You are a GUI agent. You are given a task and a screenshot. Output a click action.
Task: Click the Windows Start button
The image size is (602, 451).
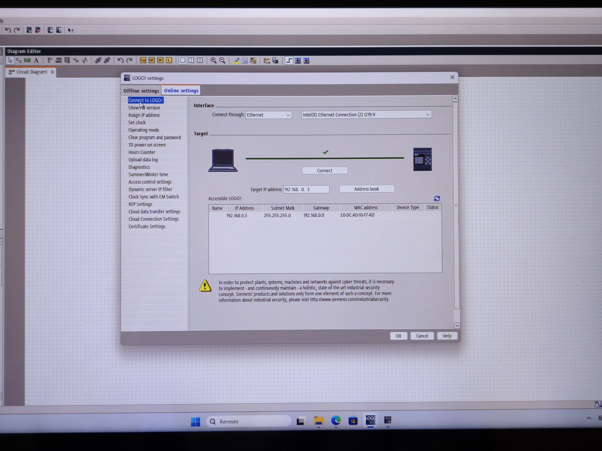(x=196, y=422)
